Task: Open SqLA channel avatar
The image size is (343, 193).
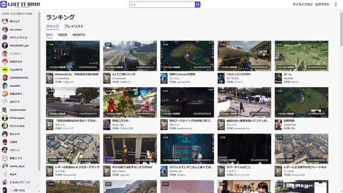Action: point(5,174)
